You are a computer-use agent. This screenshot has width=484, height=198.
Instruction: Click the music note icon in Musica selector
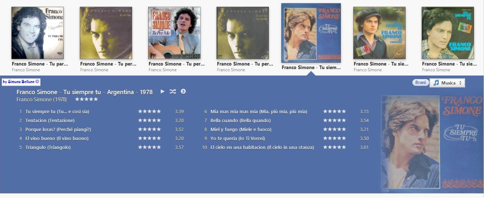tap(436, 83)
